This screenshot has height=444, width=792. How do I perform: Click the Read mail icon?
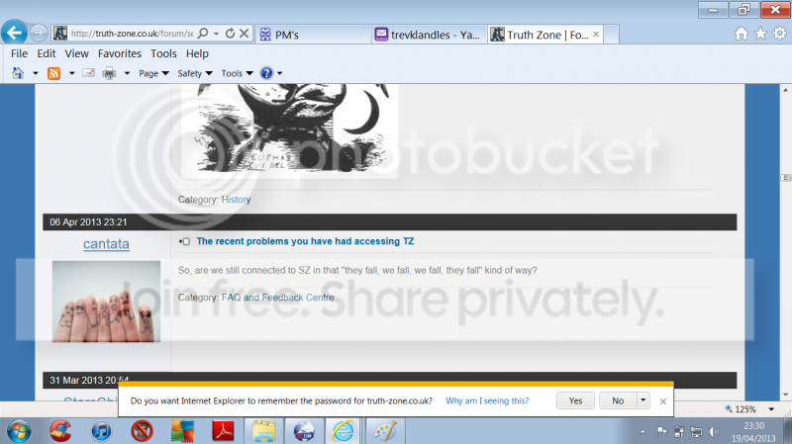88,73
